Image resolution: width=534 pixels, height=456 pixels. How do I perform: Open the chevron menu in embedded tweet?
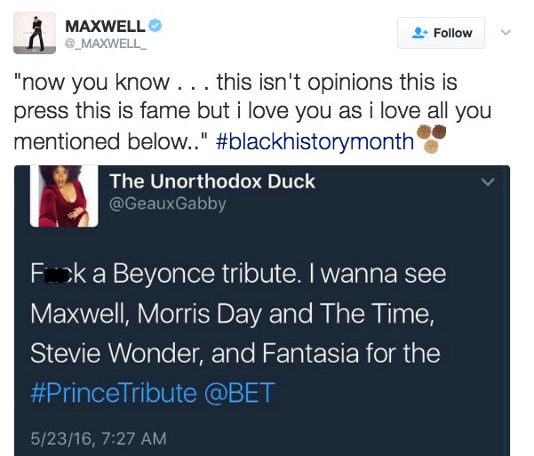click(x=487, y=182)
